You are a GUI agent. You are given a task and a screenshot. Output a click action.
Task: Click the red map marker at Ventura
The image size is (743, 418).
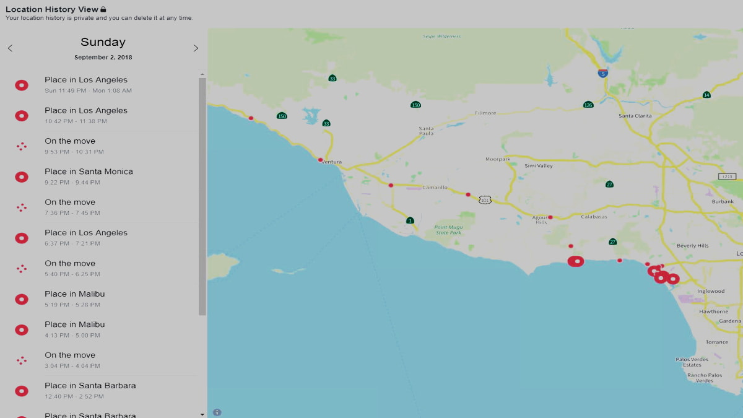(x=320, y=160)
